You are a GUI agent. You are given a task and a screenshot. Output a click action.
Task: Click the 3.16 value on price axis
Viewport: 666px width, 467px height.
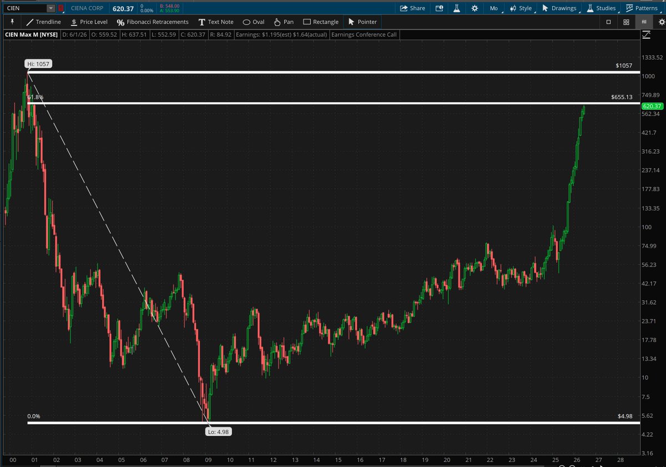[x=648, y=453]
